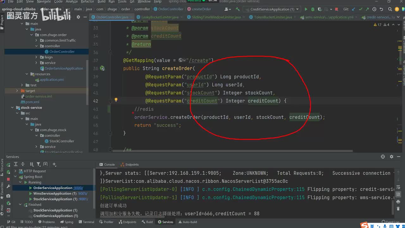Open the Refactor menu

click(x=87, y=2)
